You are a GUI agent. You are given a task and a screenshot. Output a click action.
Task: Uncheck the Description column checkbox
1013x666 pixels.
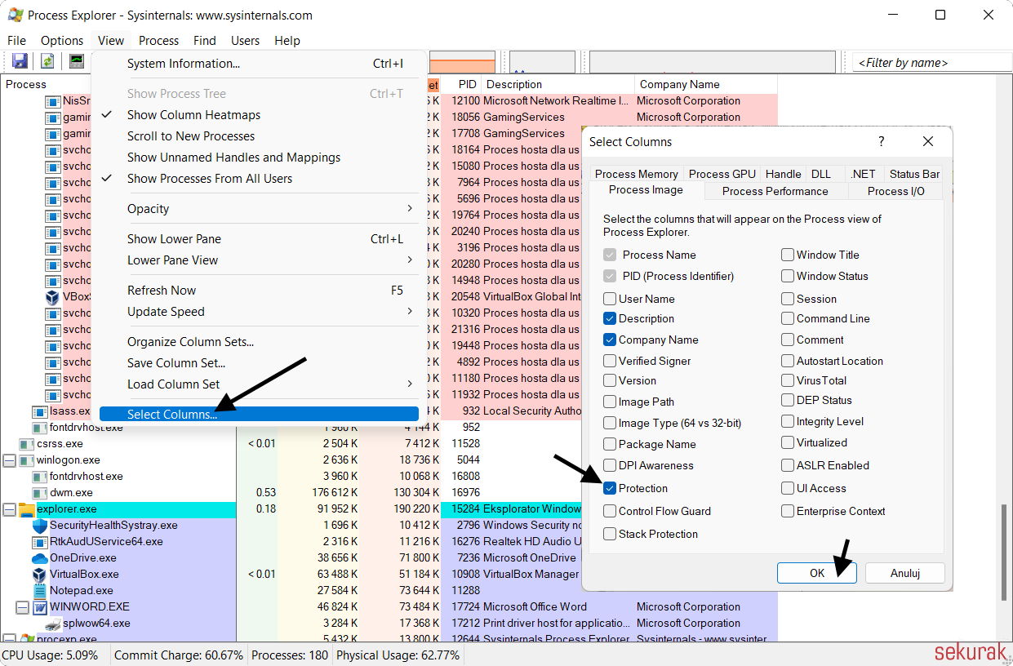tap(610, 318)
